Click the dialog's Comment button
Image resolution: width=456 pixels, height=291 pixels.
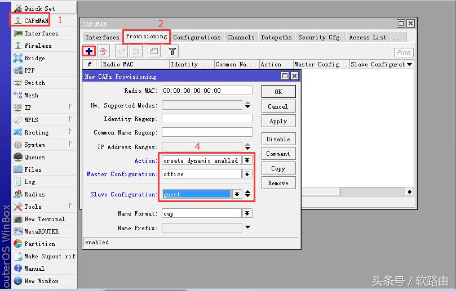tap(278, 154)
